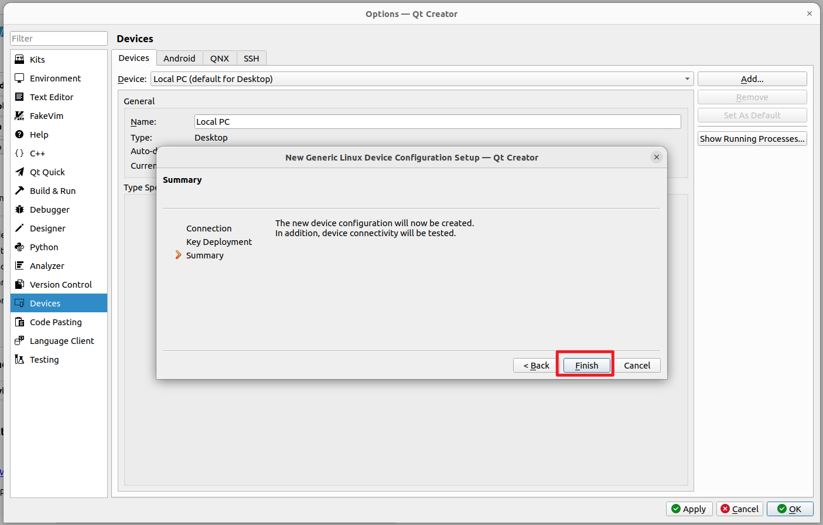This screenshot has width=823, height=525.
Task: Click the Qt Quick paper plane icon
Action: pos(19,172)
